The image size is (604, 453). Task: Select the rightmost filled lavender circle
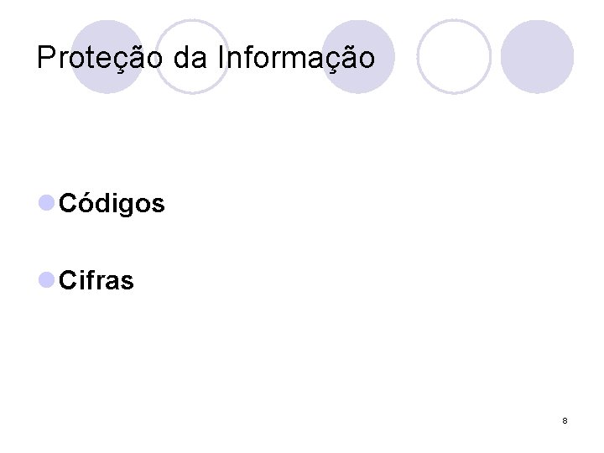point(537,56)
